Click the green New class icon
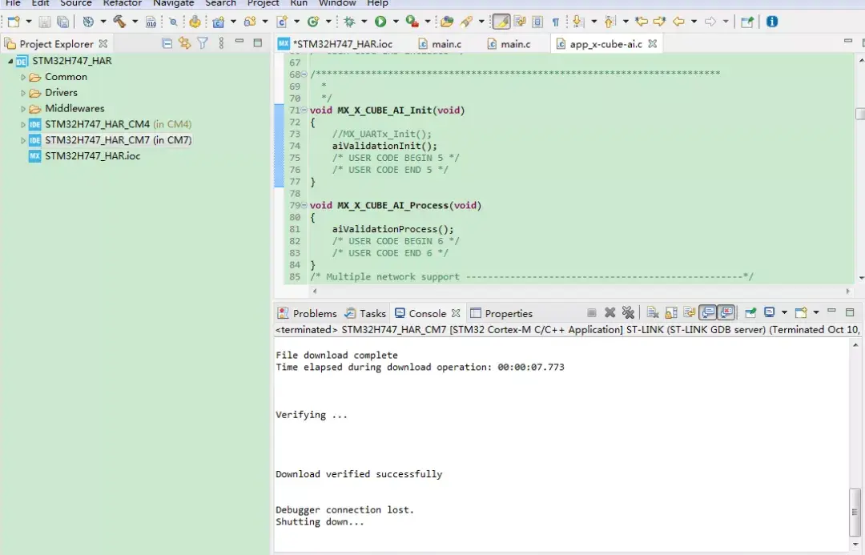The height and width of the screenshot is (555, 865). click(313, 22)
